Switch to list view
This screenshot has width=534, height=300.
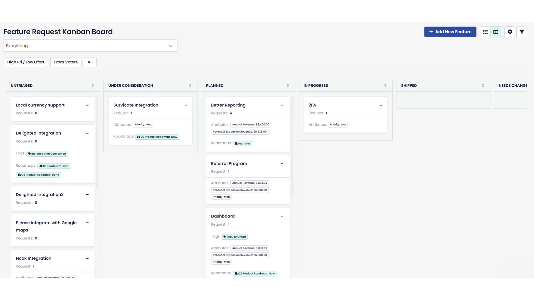coord(485,32)
